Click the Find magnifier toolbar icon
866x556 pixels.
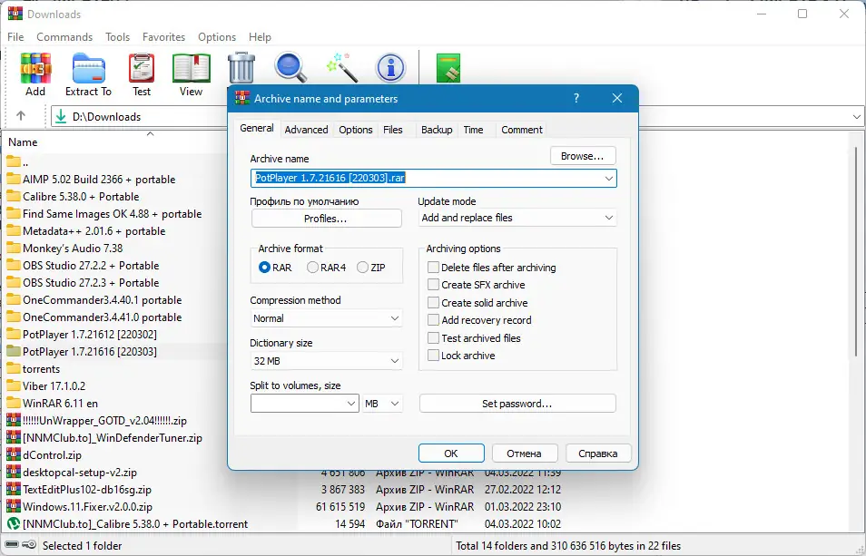[290, 68]
